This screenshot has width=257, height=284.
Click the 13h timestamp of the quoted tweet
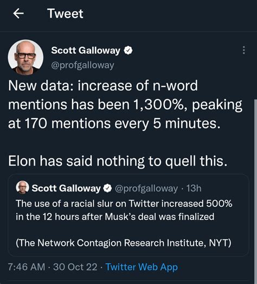click(x=194, y=188)
